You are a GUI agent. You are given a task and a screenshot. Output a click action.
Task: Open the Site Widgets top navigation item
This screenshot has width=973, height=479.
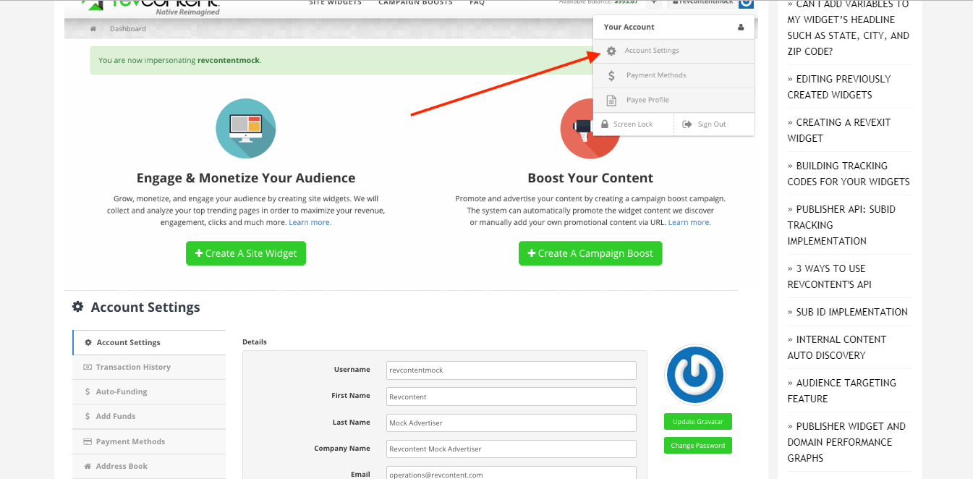335,3
